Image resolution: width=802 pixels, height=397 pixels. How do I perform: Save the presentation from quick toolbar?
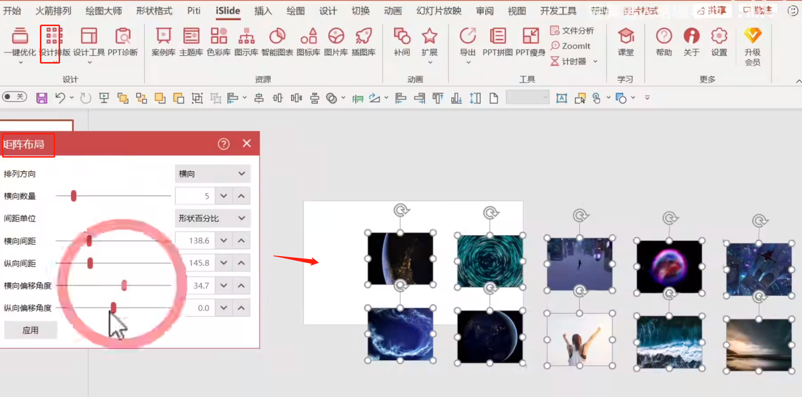[x=42, y=99]
